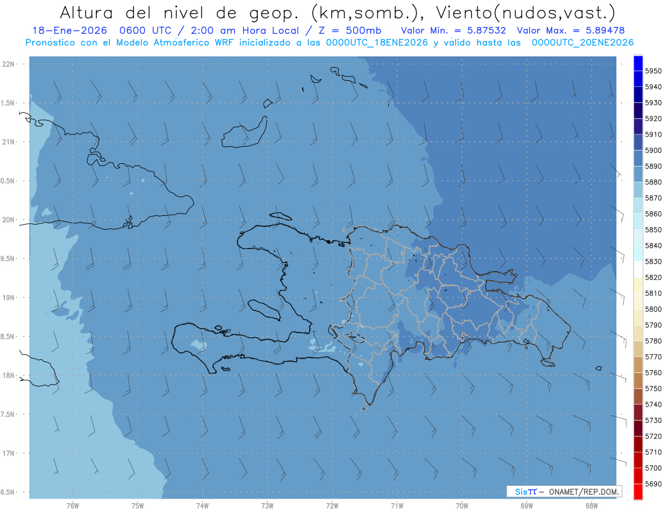Click the '19N' latitude label
The image size is (664, 513).
(9, 298)
